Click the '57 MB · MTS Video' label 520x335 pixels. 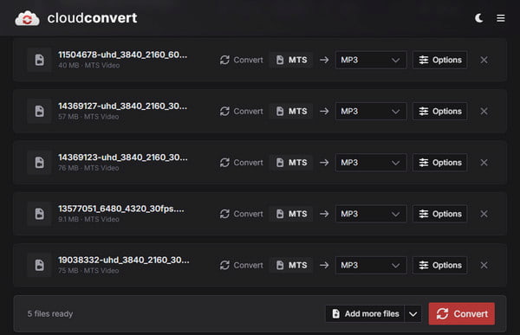88,117
